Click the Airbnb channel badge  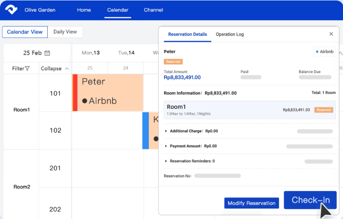point(324,51)
